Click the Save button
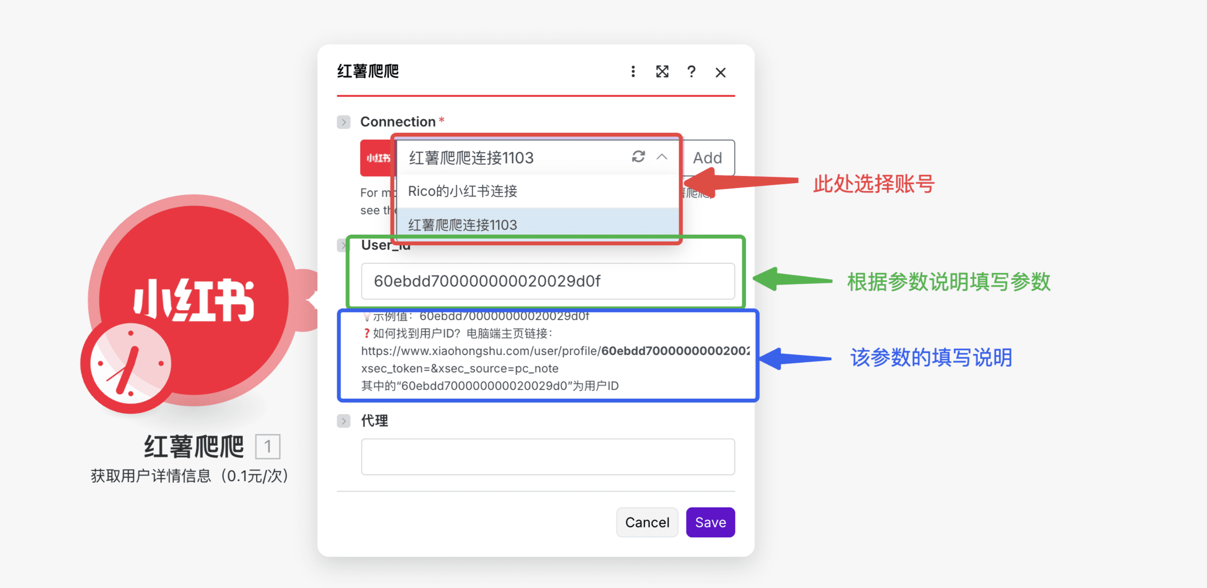This screenshot has width=1207, height=588. (710, 522)
